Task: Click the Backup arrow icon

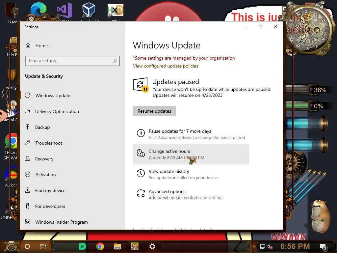Action: pos(28,127)
